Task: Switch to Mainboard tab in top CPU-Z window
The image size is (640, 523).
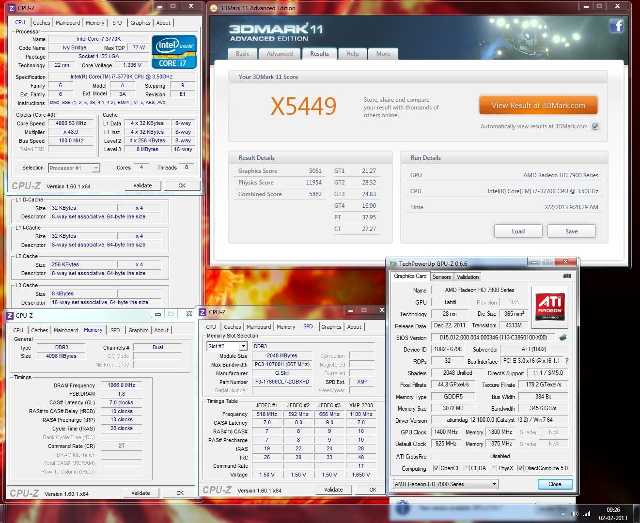Action: (68, 23)
